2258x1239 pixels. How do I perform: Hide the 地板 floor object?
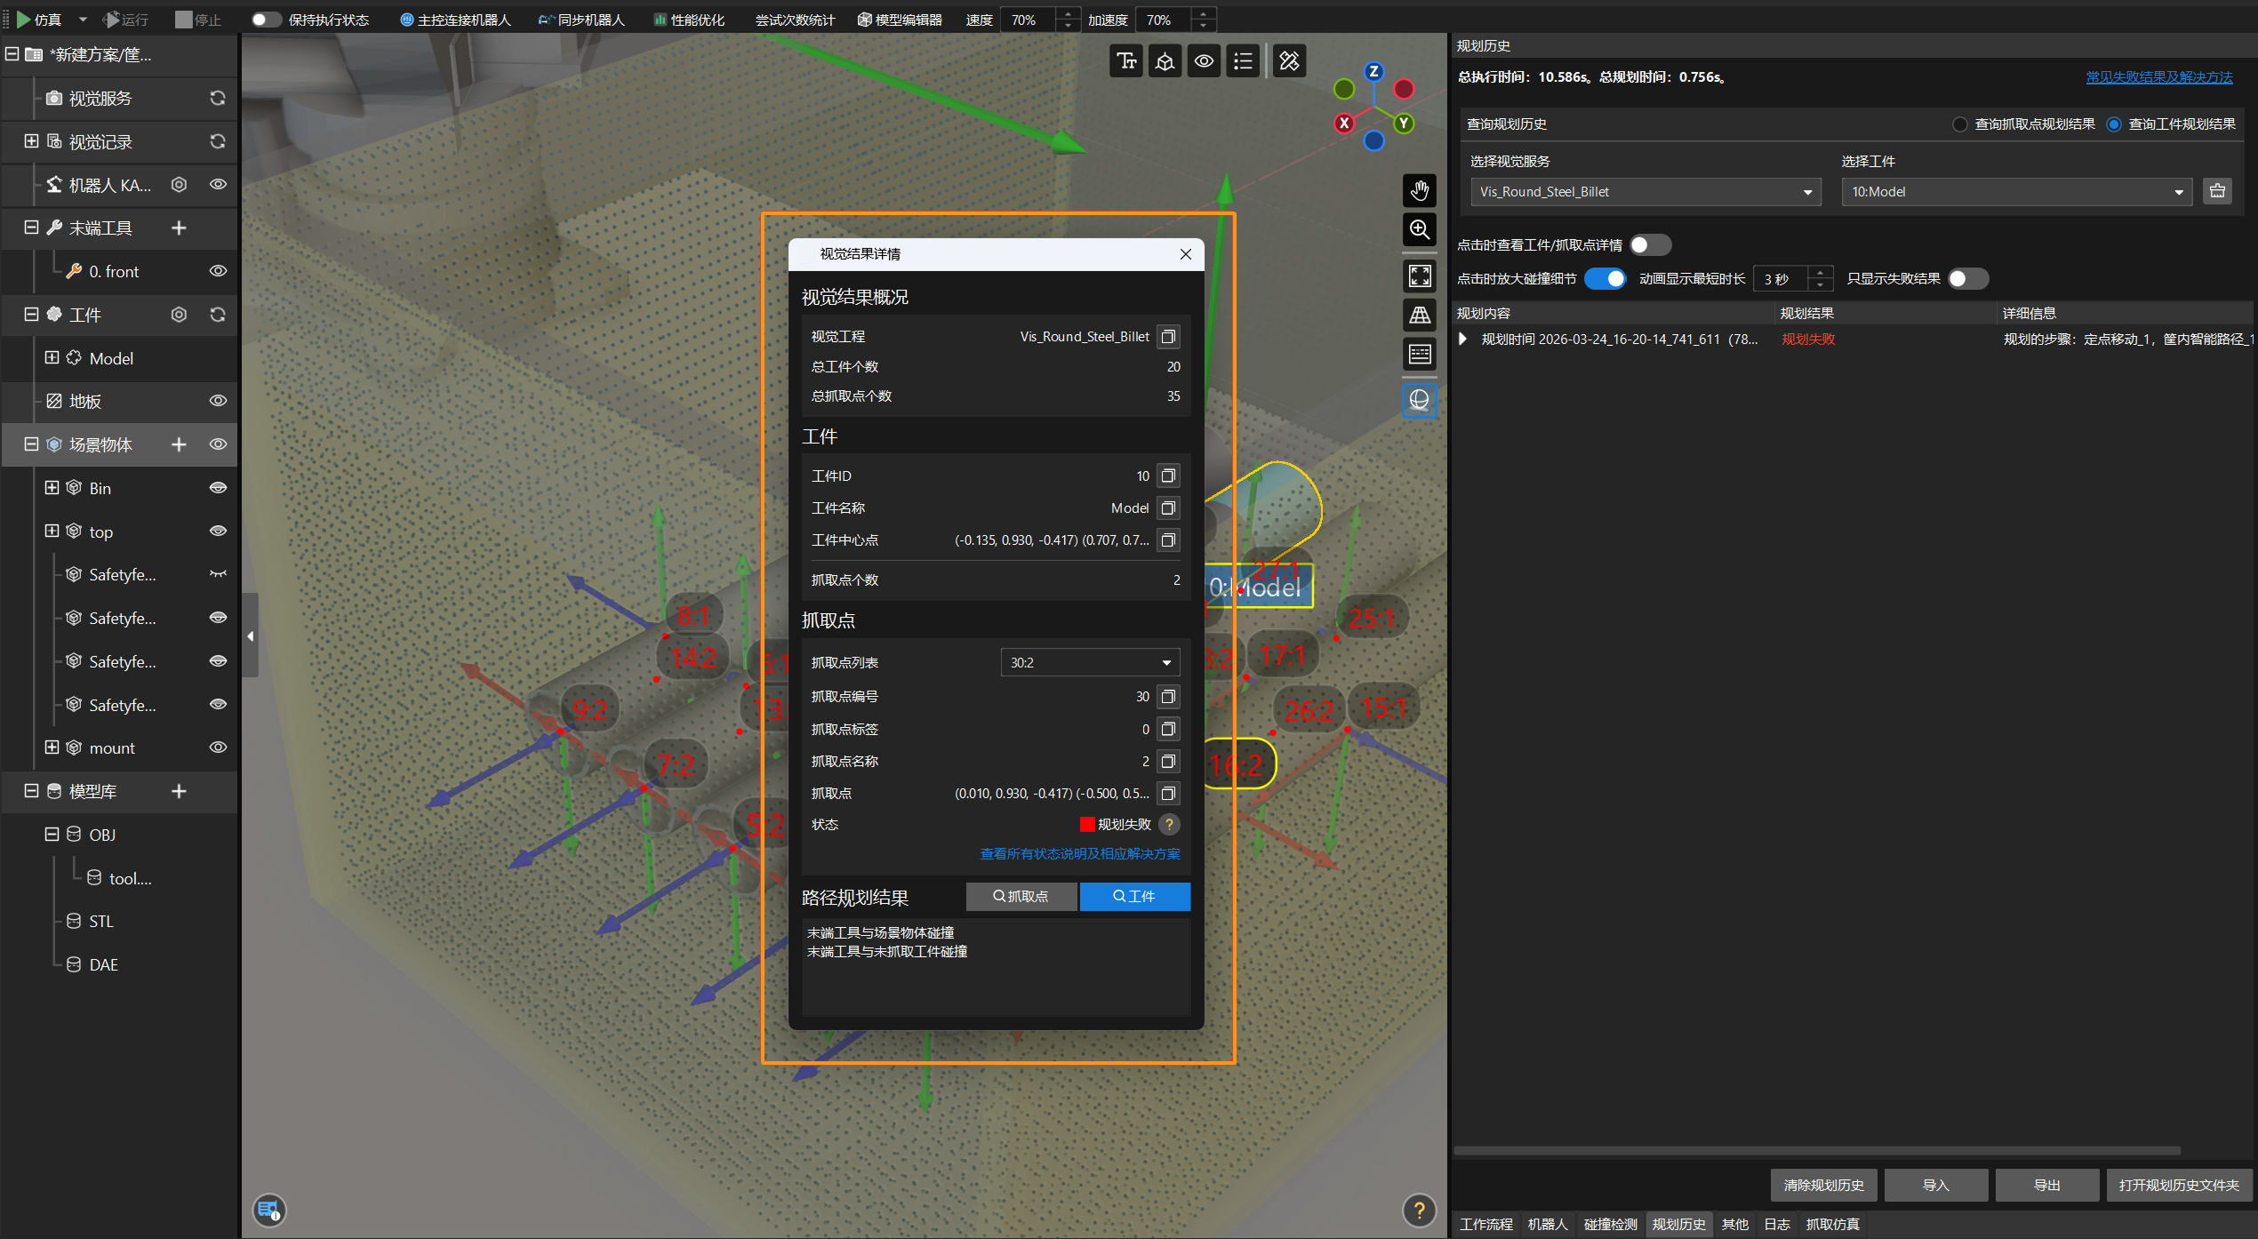(217, 401)
